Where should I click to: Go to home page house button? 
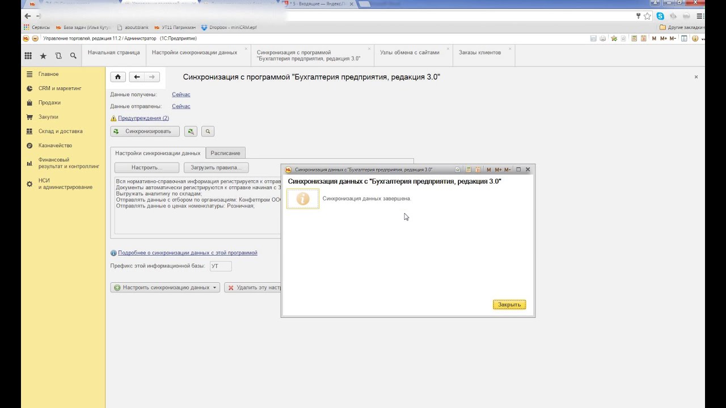(117, 77)
